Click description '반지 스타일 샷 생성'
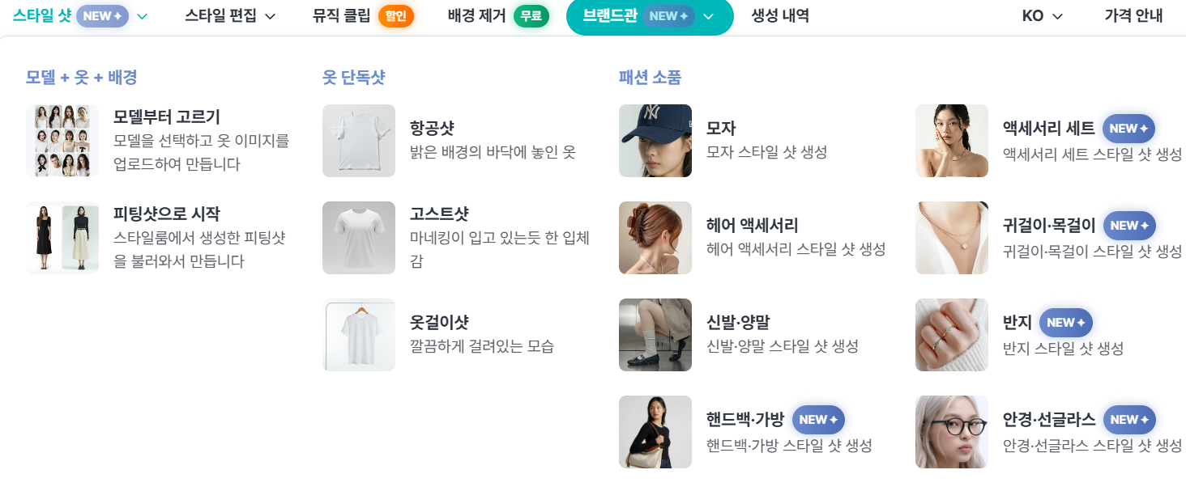The width and height of the screenshot is (1186, 491). [x=1063, y=348]
